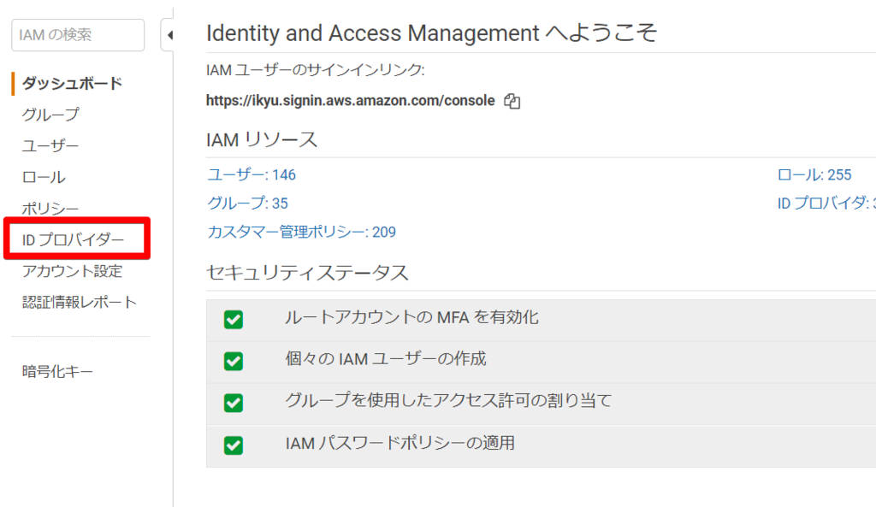Click green check for IAM ユーザーの作成
Screen dimensions: 876x507
pyautogui.click(x=233, y=361)
